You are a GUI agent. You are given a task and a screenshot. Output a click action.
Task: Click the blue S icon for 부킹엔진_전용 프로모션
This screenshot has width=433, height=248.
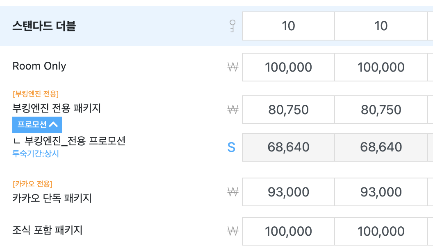(x=231, y=147)
